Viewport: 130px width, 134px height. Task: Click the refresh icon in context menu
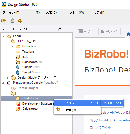pyautogui.click(x=58, y=110)
